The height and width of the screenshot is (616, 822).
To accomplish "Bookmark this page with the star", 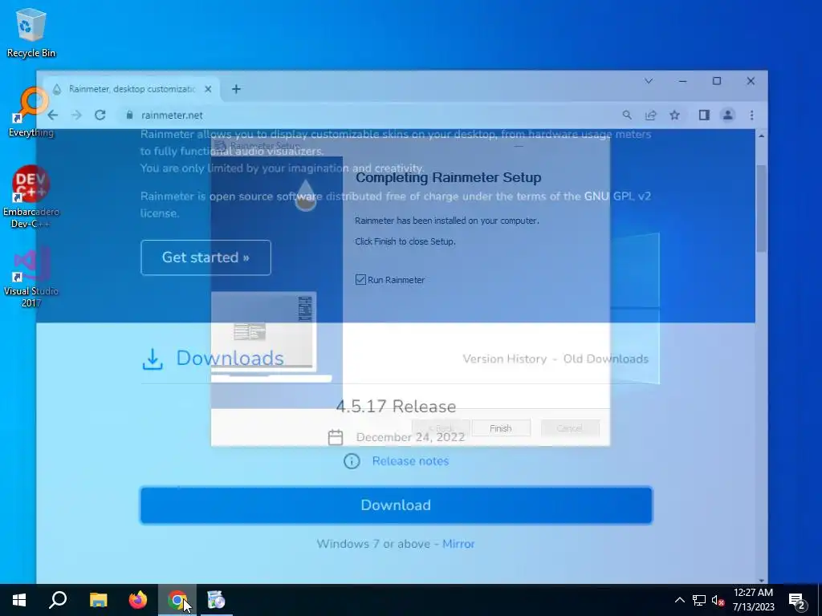I will click(674, 115).
